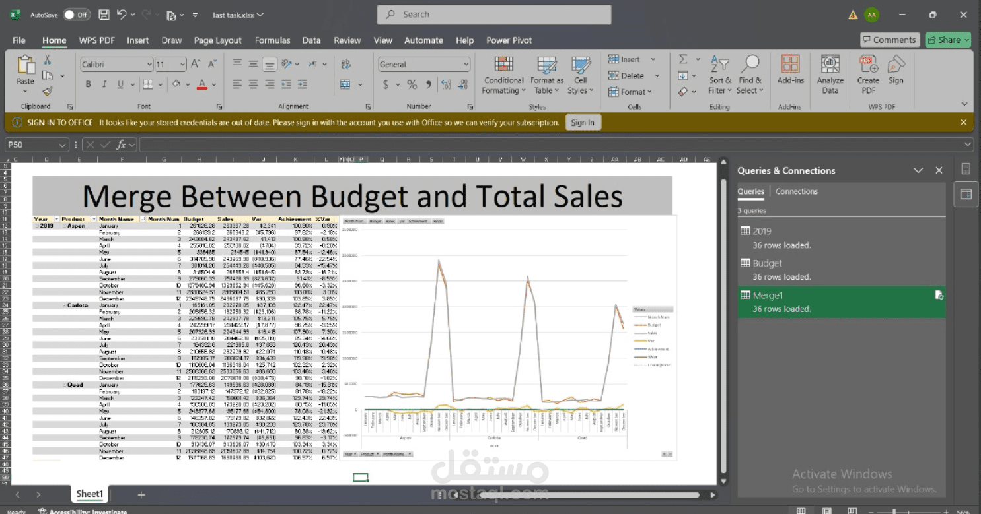Click the Add-ins icon
The height and width of the screenshot is (514, 981).
pyautogui.click(x=790, y=65)
